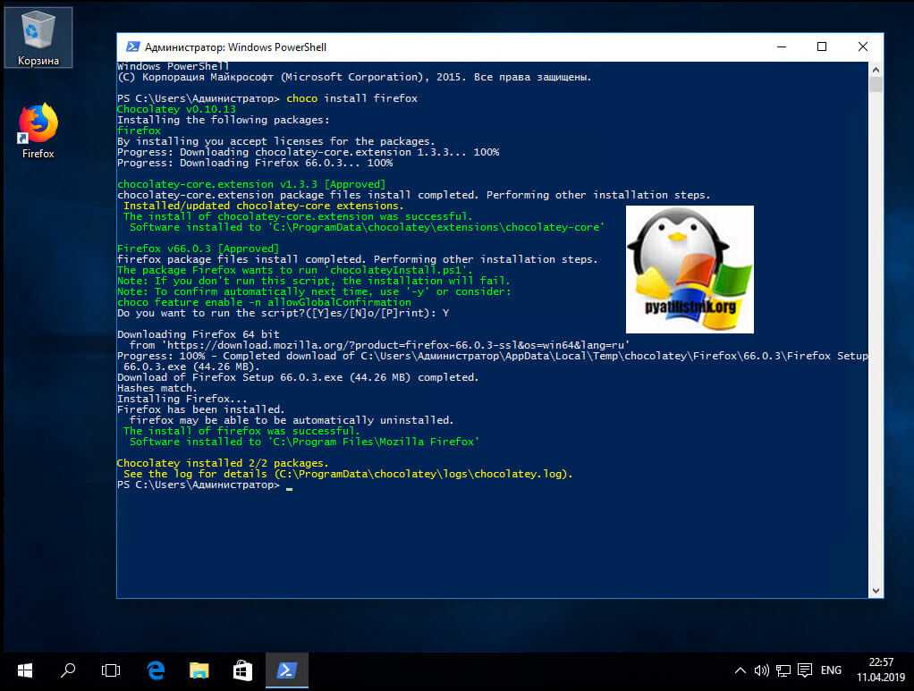Screen dimensions: 914x691
Task: Open Task View from the taskbar
Action: (x=111, y=670)
